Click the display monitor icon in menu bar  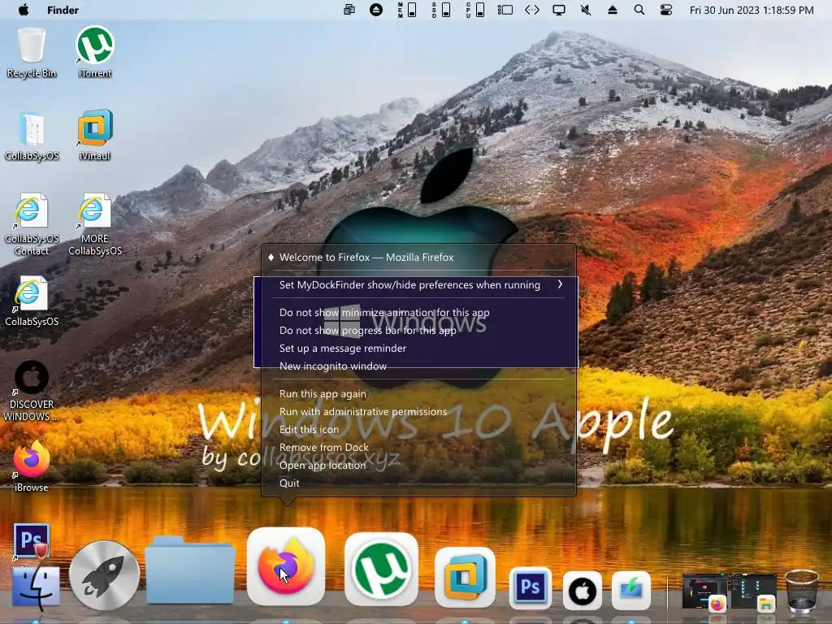click(559, 10)
